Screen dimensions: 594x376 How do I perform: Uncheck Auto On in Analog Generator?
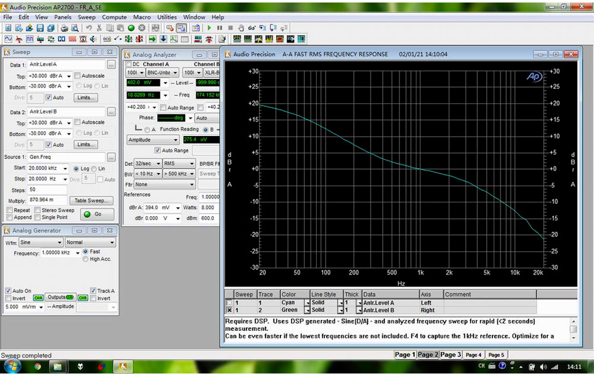[x=8, y=291]
